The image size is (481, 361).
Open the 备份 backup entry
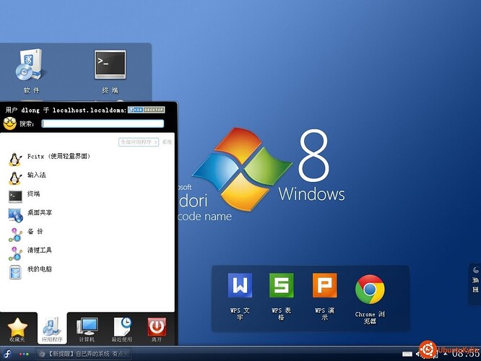[87, 235]
